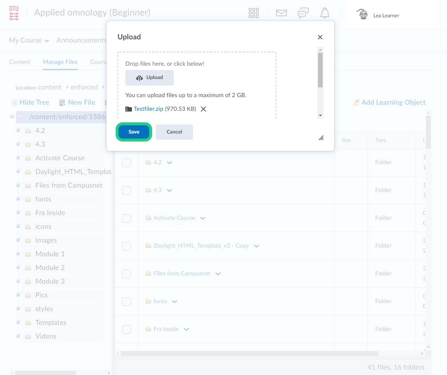Viewport: 447px width, 375px height.
Task: Select the Activate Course folder checkbox
Action: (x=126, y=218)
